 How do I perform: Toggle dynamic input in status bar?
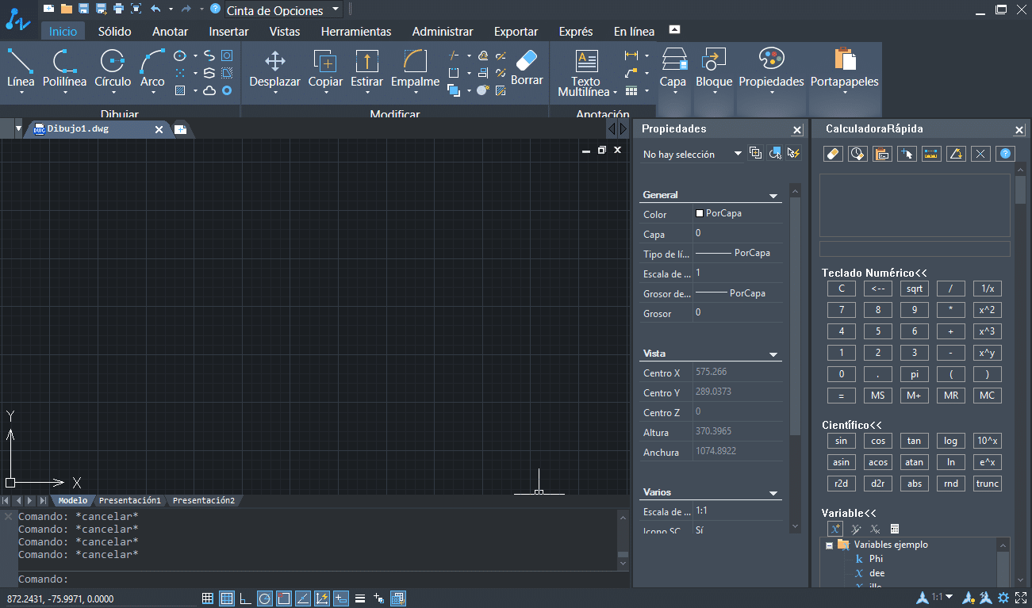(341, 598)
